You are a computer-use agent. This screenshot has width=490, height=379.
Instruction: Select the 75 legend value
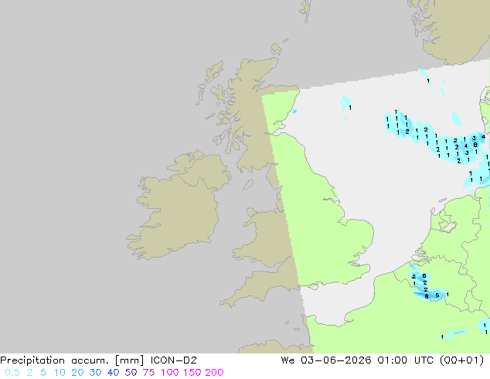coord(148,373)
